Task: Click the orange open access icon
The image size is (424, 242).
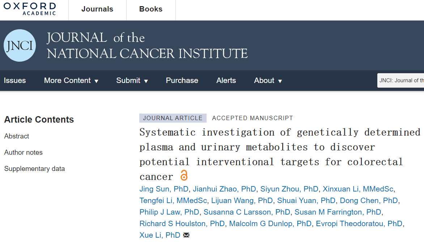Action: coord(184,176)
